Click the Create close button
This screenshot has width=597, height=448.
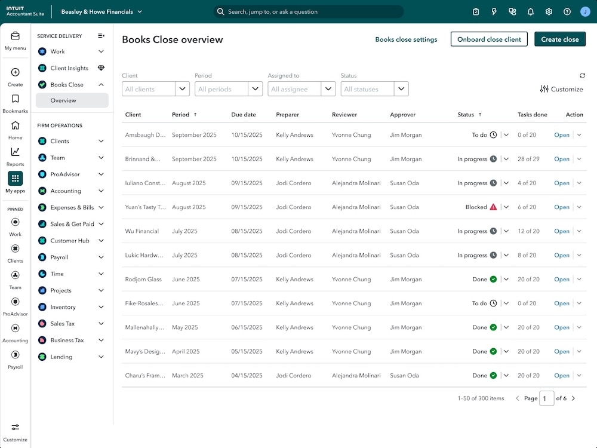tap(559, 39)
